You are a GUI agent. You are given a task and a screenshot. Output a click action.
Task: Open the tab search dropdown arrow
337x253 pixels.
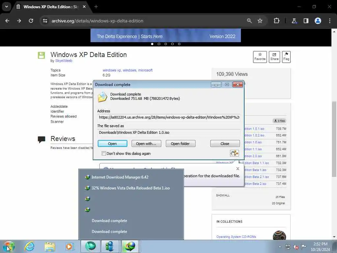[x=7, y=7]
